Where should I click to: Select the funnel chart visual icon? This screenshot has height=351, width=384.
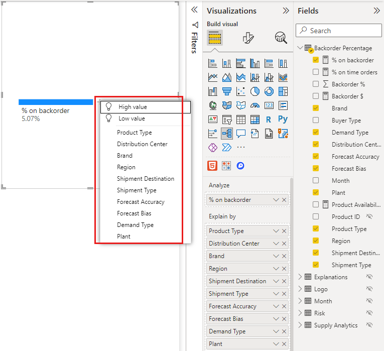226,91
